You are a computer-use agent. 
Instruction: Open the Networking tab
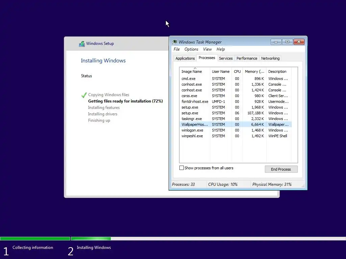[270, 58]
